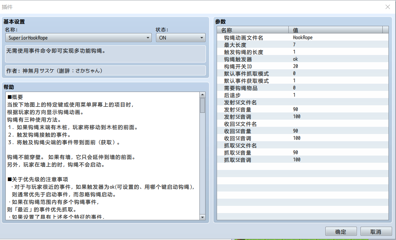Click the 取消 button
The height and width of the screenshot is (240, 396).
(x=376, y=231)
